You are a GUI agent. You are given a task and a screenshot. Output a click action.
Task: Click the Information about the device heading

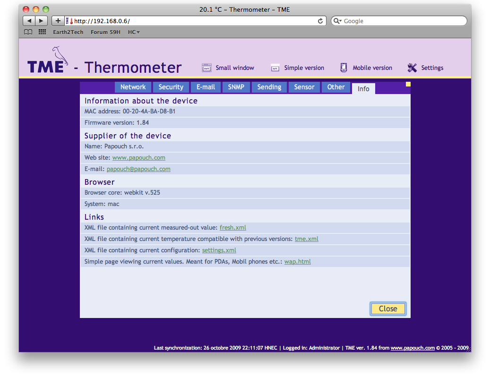141,101
